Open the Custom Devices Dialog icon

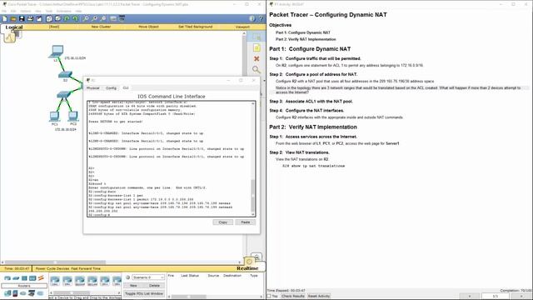tap(122, 18)
